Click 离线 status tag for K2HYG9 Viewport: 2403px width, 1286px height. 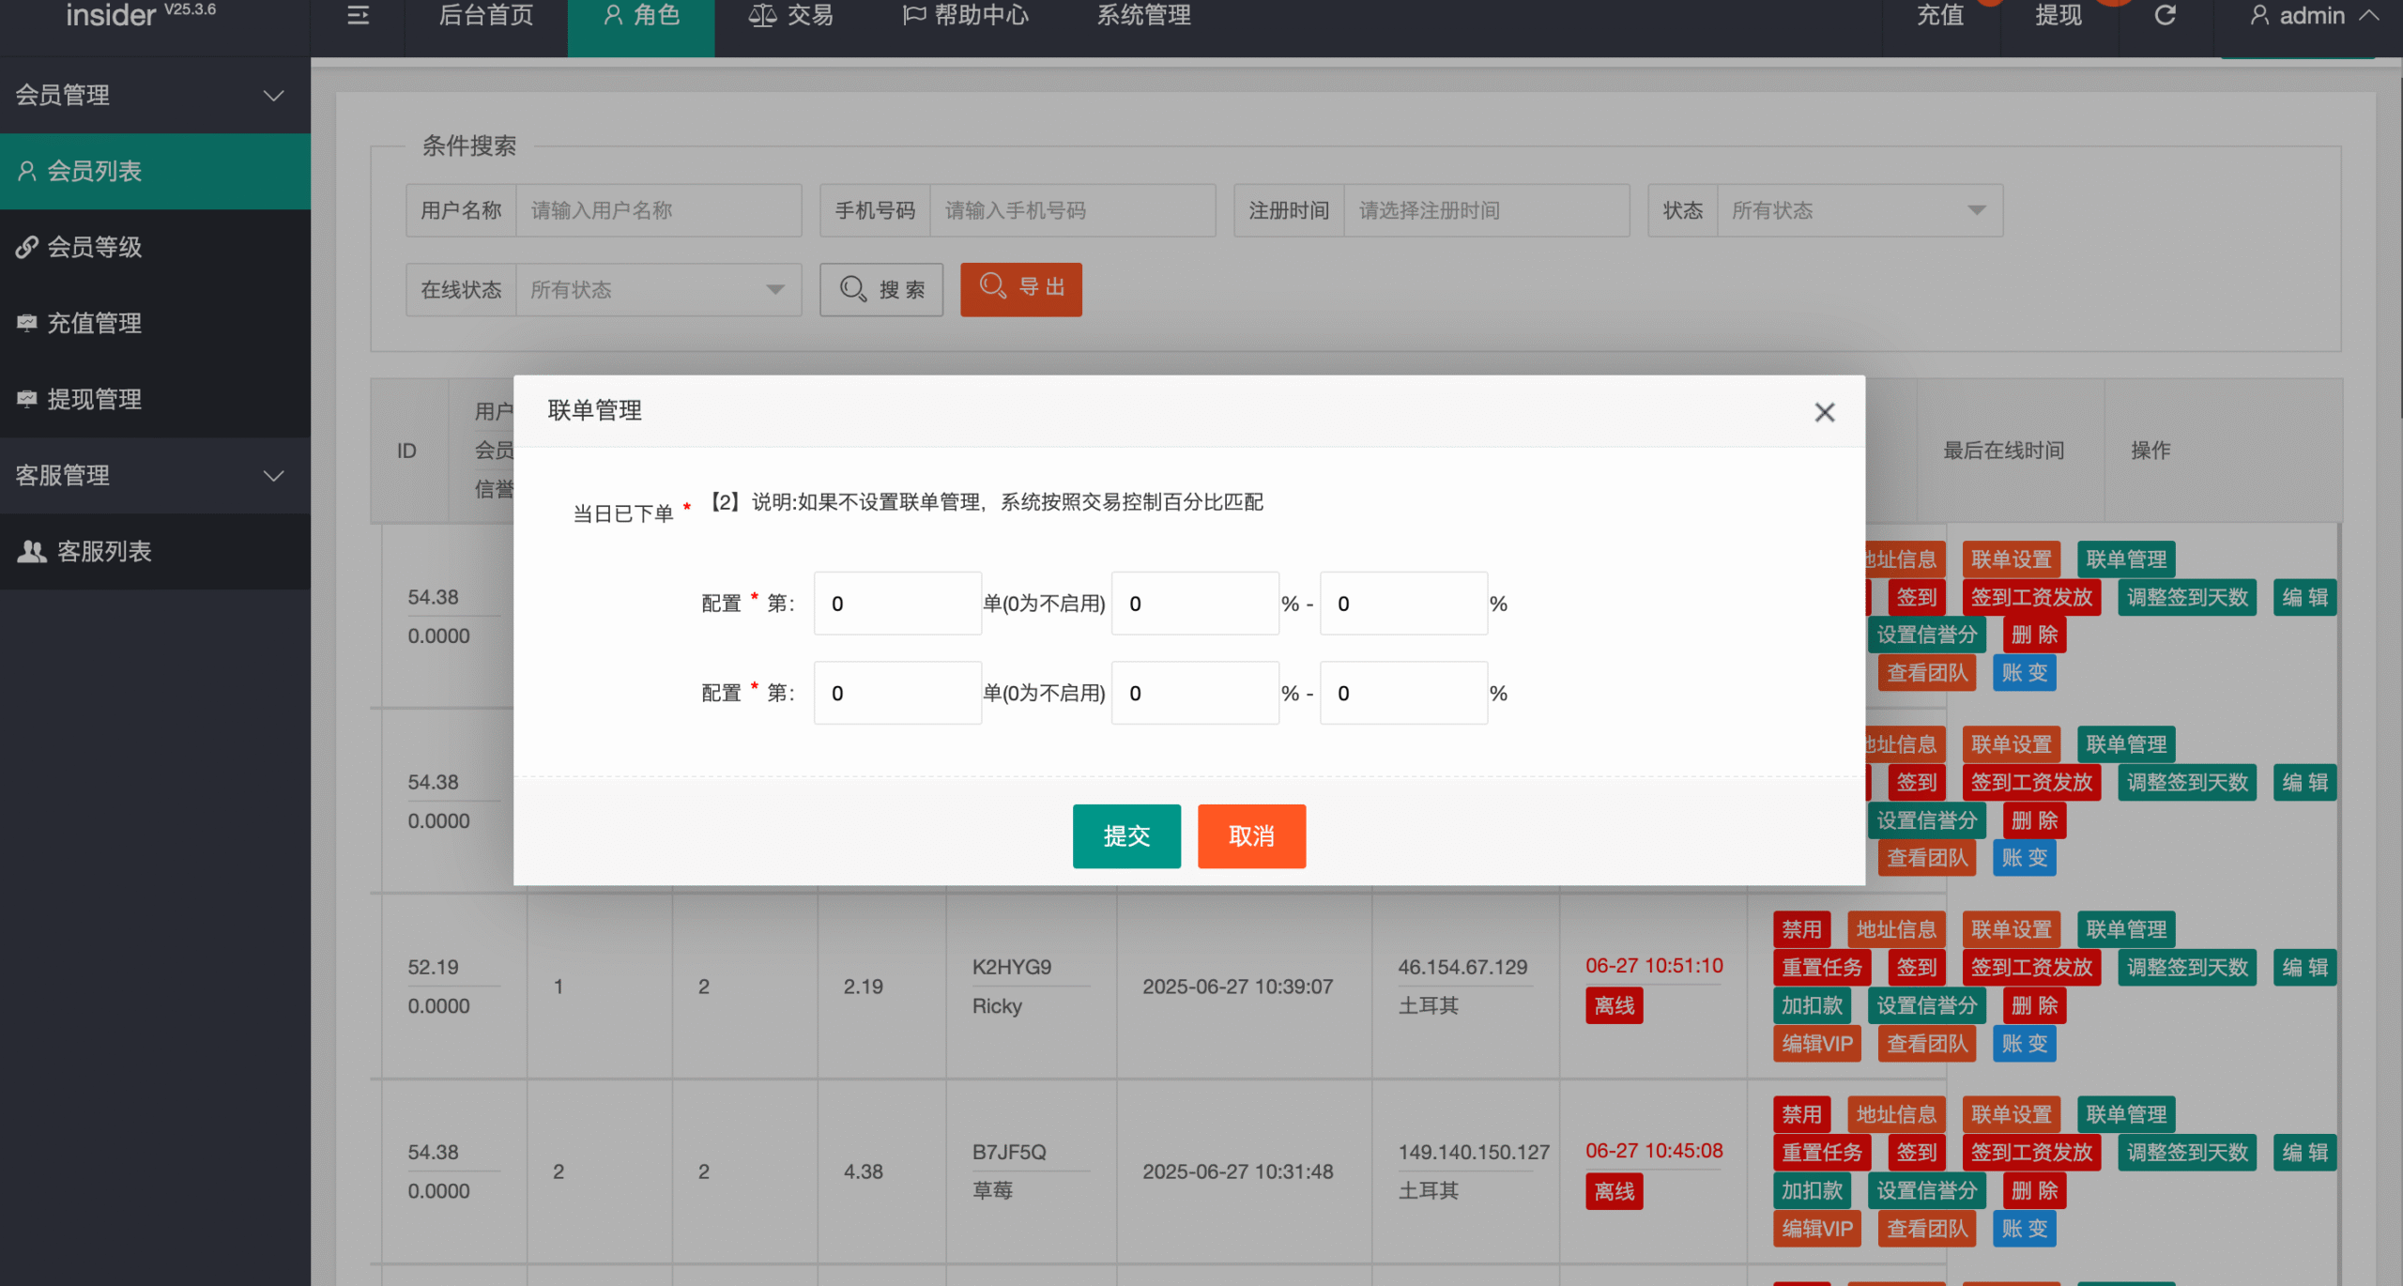pyautogui.click(x=1614, y=1005)
